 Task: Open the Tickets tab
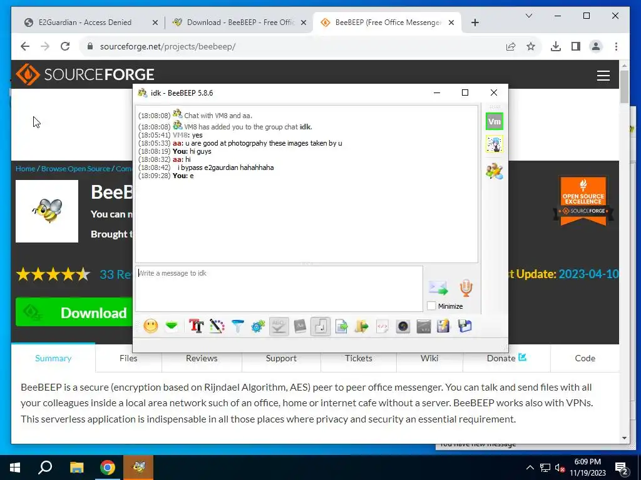point(359,358)
